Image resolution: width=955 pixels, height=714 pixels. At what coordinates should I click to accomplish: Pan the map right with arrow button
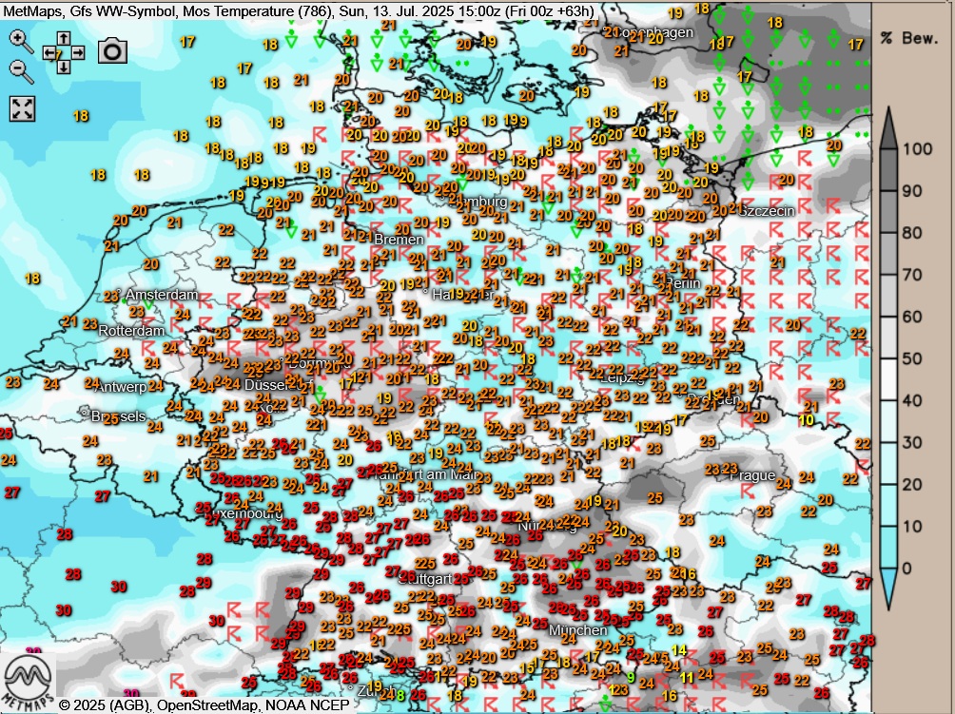[77, 53]
